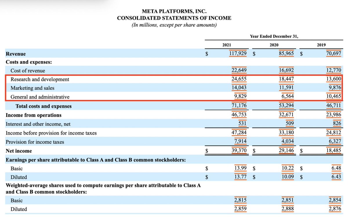This screenshot has height=217, width=348.
Task: Select 2019 basic EPS 6.48
Action: (336, 168)
